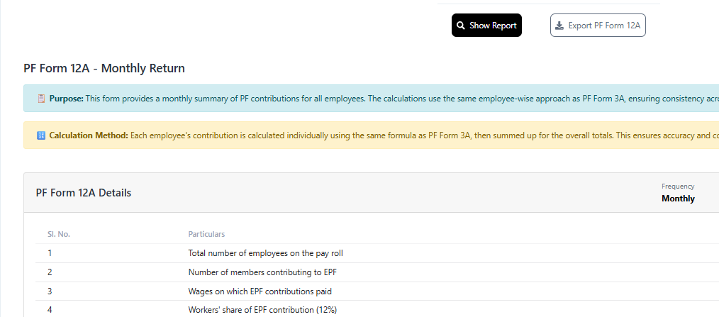The height and width of the screenshot is (317, 719).
Task: Click the Sl. No. column header
Action: pyautogui.click(x=59, y=234)
